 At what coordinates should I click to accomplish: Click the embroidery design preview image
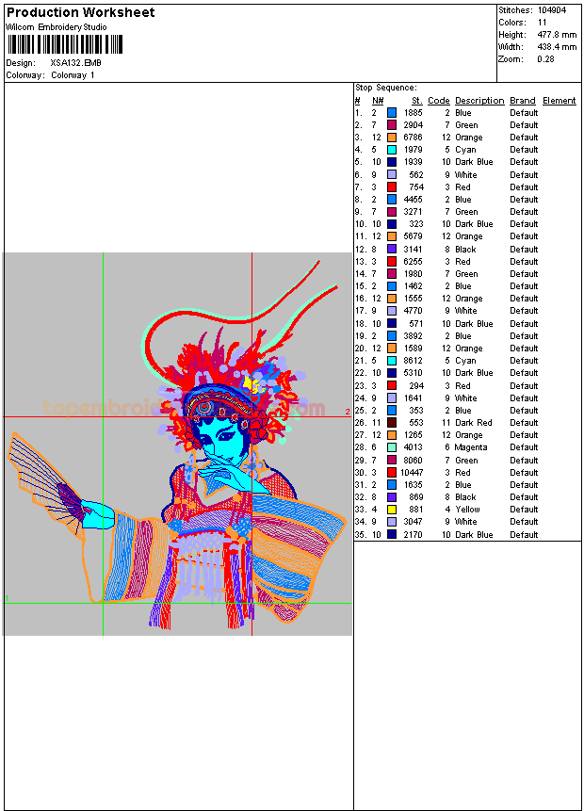[x=177, y=444]
